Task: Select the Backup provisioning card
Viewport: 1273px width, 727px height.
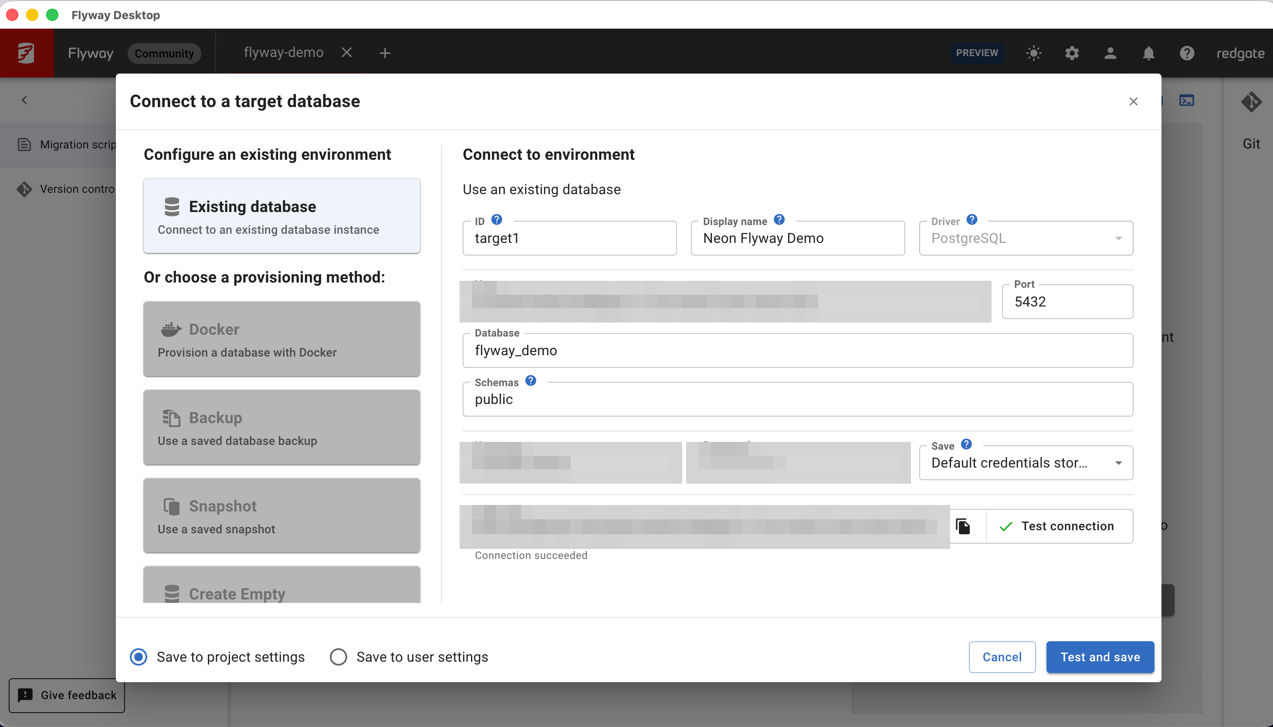Action: (282, 427)
